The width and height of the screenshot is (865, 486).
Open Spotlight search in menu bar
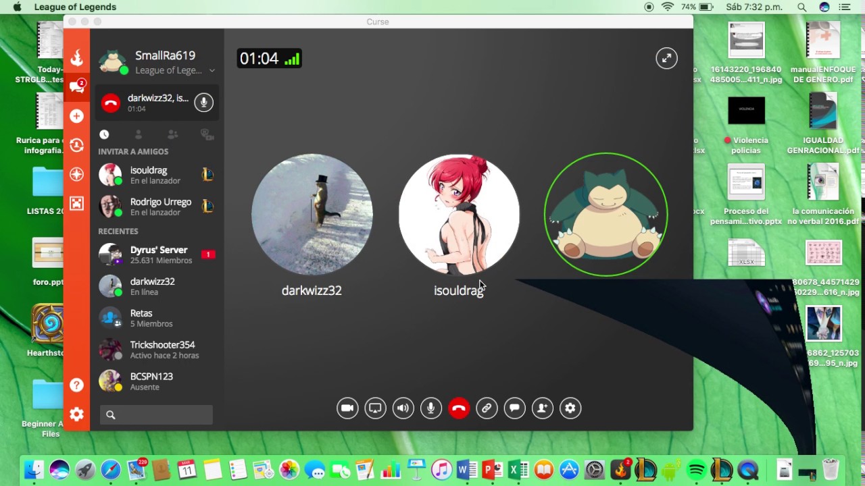[801, 7]
